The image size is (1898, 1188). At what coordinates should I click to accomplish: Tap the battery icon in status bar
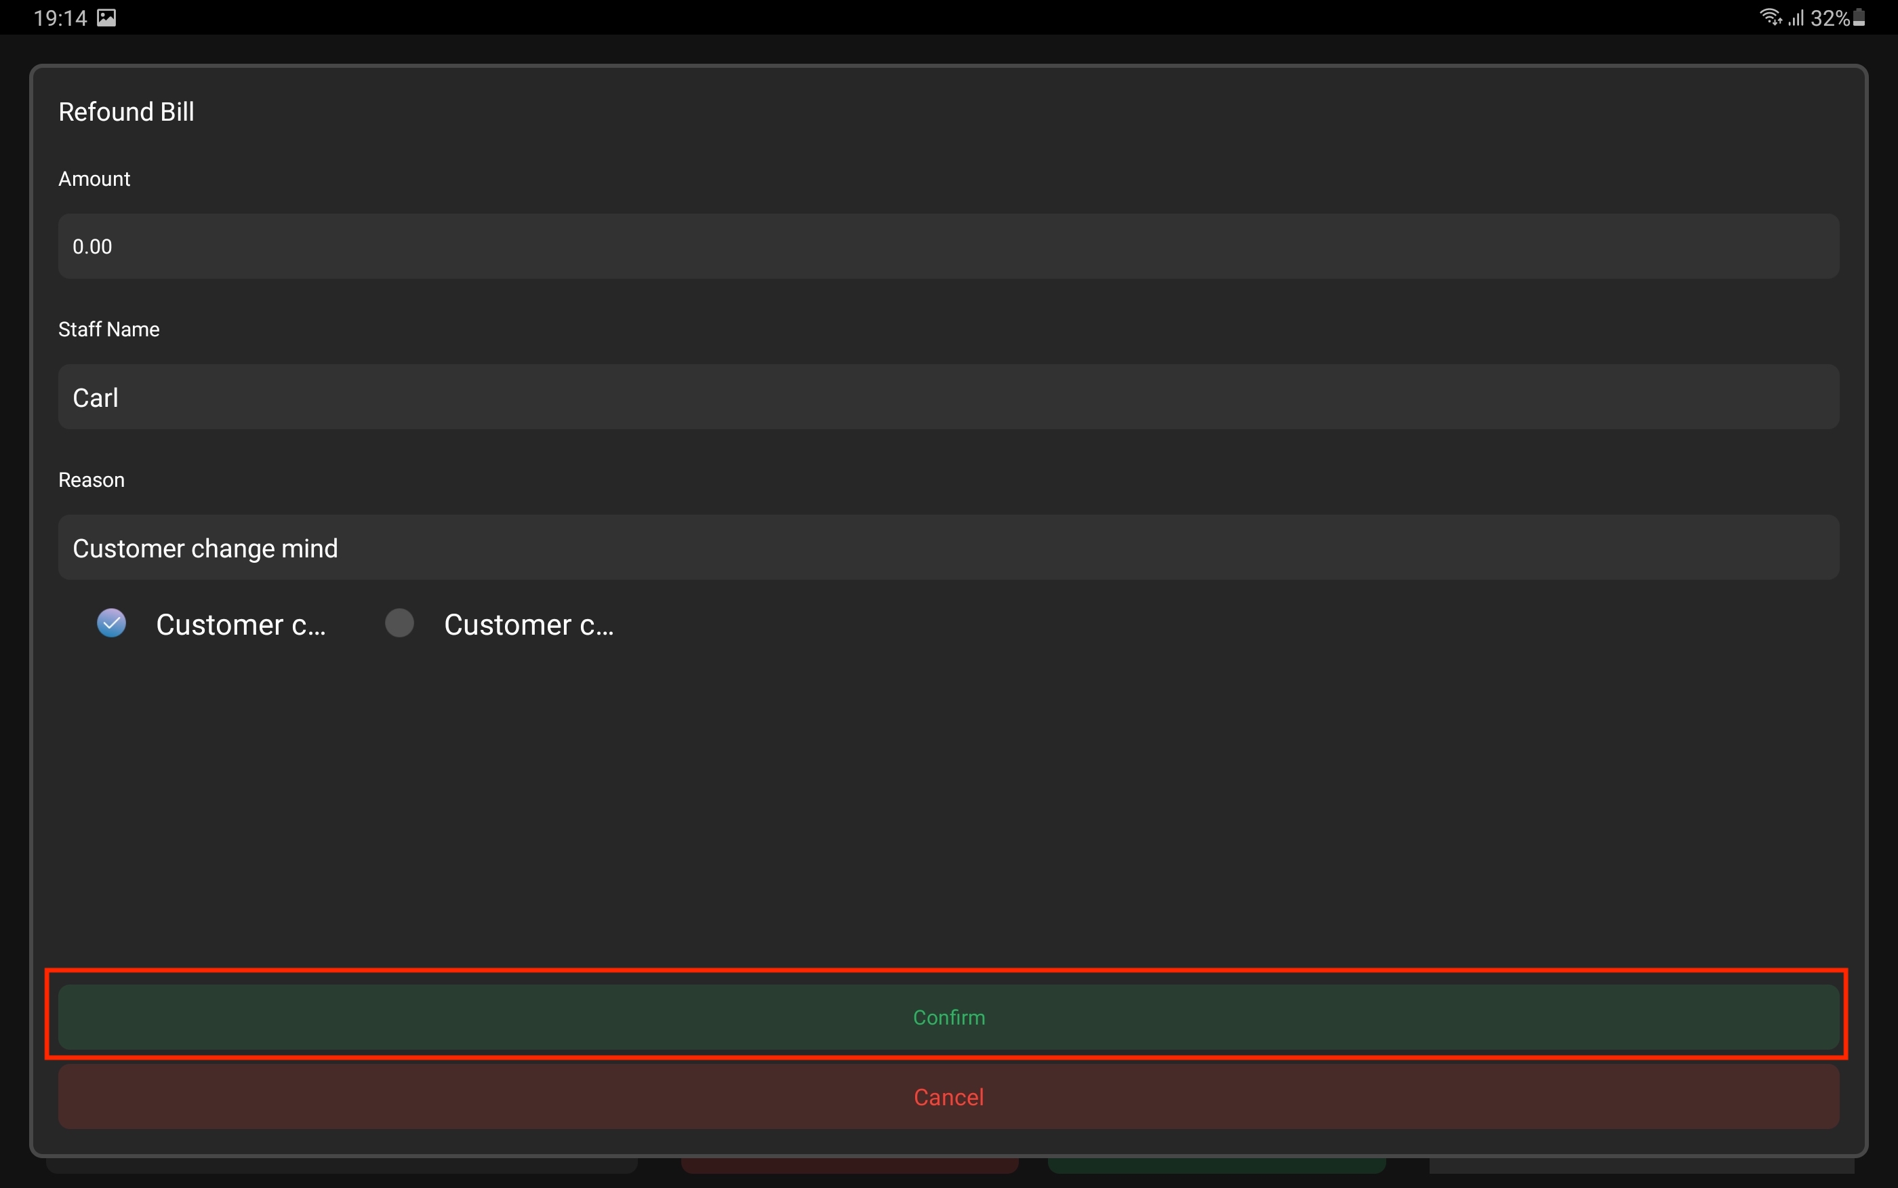point(1859,17)
